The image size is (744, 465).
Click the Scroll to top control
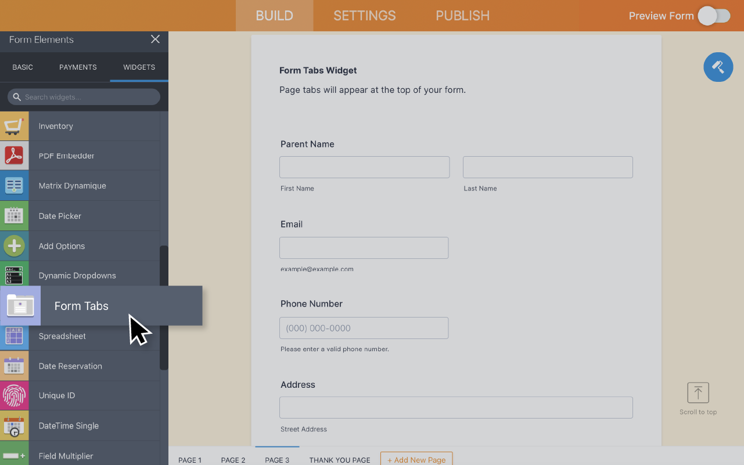click(x=698, y=392)
